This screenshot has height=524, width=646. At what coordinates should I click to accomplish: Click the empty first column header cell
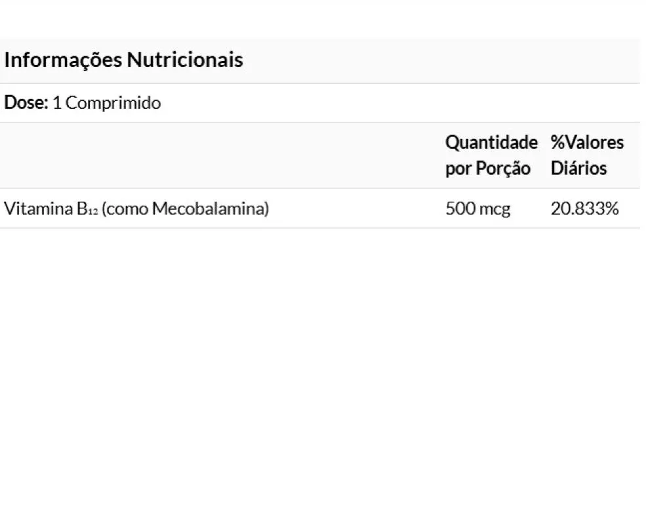220,155
